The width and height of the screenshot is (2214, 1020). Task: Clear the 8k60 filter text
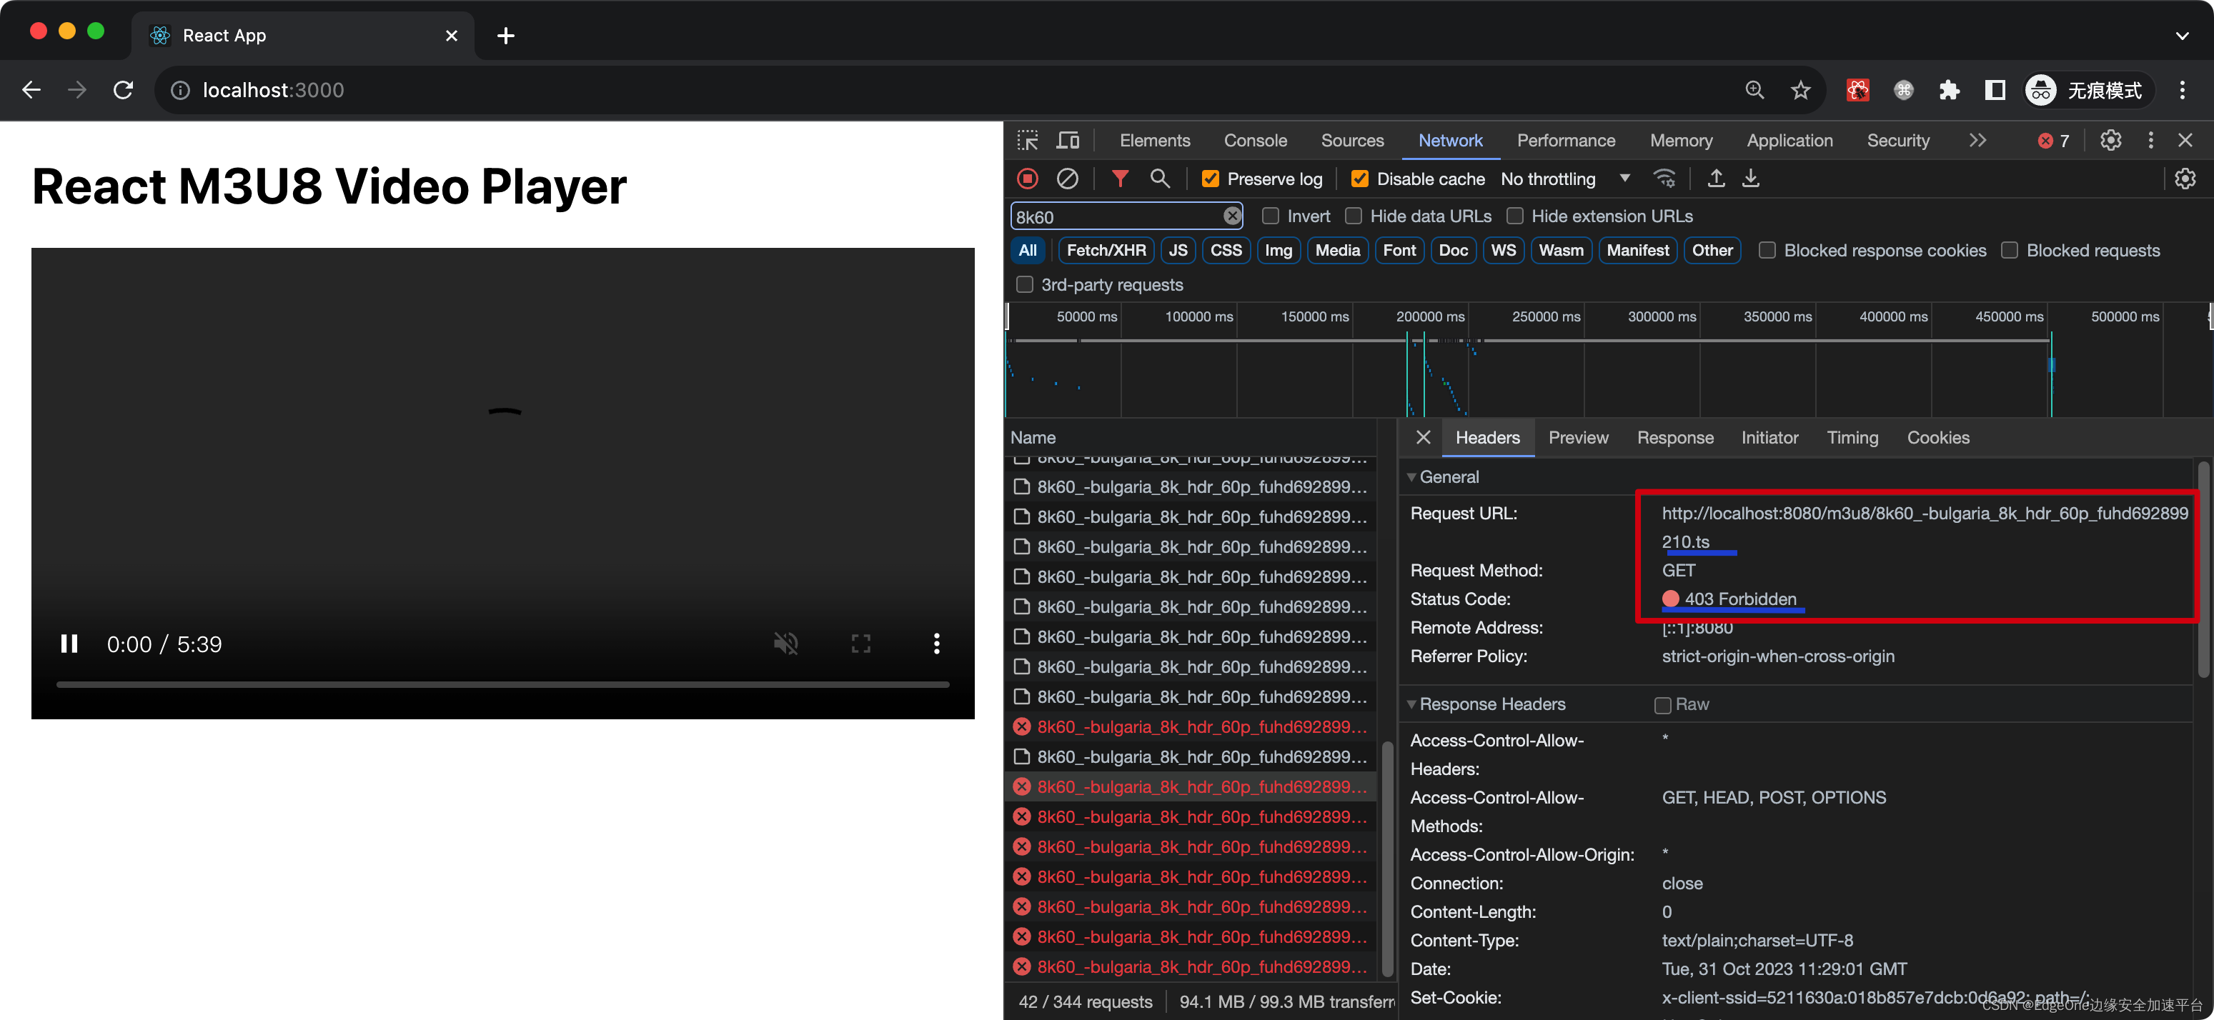point(1231,216)
